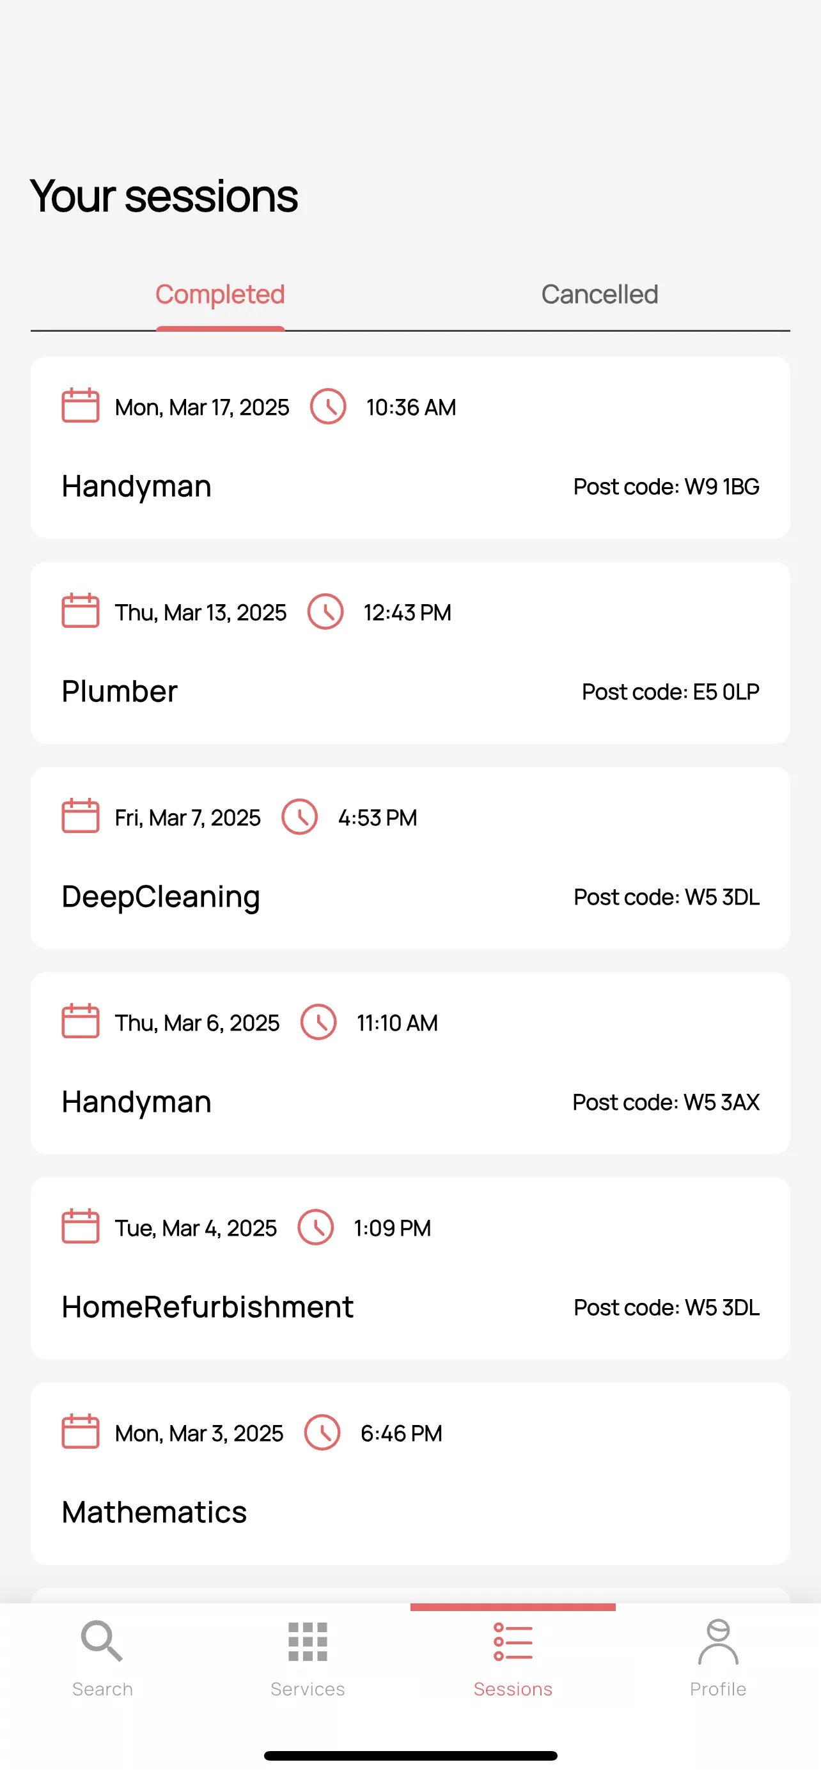Switch to the Cancelled tab
821x1776 pixels.
point(600,294)
